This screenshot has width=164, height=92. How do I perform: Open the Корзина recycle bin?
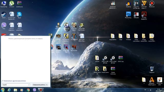[152, 70]
